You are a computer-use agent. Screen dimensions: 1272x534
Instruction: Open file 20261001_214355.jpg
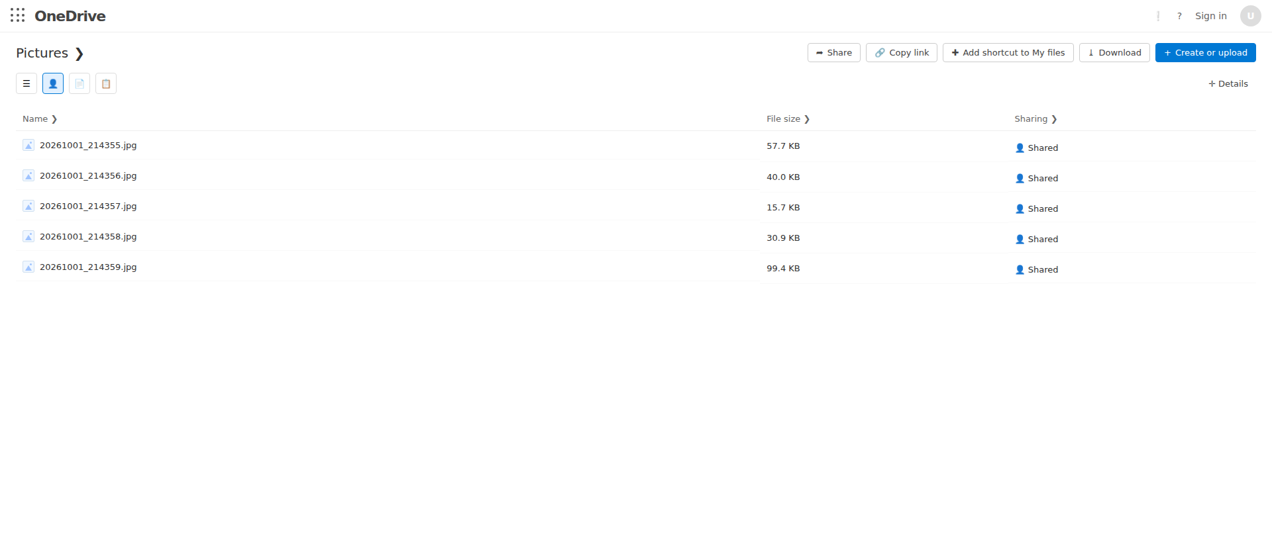pyautogui.click(x=88, y=145)
